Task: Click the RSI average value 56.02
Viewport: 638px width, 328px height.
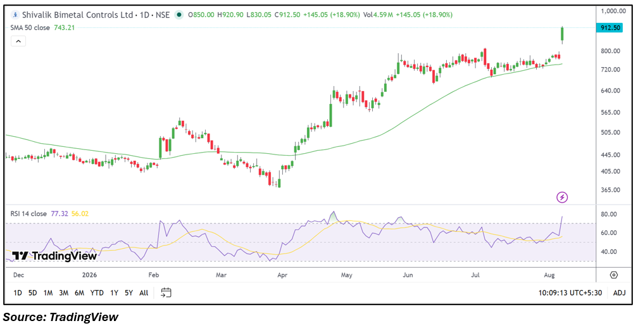Action: [x=80, y=213]
